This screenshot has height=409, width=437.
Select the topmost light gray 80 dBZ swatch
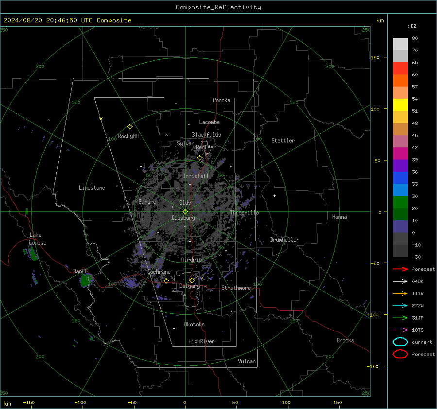400,44
